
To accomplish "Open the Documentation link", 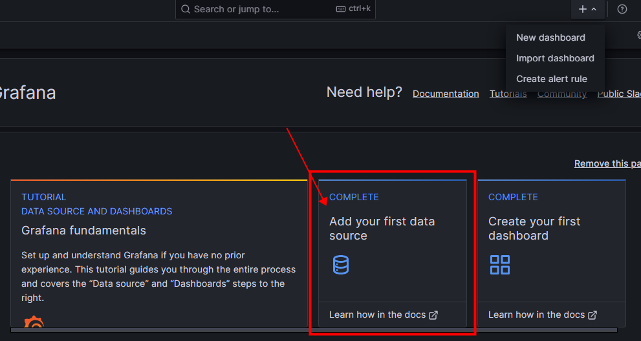I will [x=446, y=94].
